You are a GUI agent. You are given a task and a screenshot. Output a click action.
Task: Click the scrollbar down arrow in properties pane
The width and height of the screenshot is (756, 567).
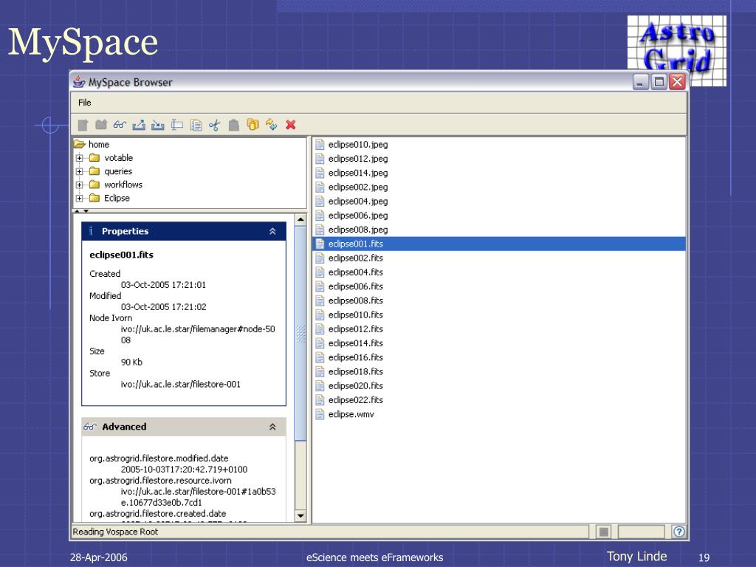(300, 515)
